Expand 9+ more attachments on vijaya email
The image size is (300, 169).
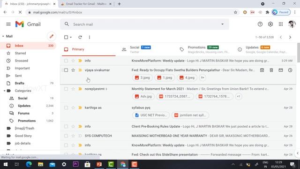pyautogui.click(x=202, y=77)
